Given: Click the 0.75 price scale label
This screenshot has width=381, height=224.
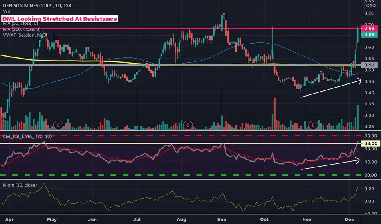Looking at the screenshot, I should [x=369, y=13].
